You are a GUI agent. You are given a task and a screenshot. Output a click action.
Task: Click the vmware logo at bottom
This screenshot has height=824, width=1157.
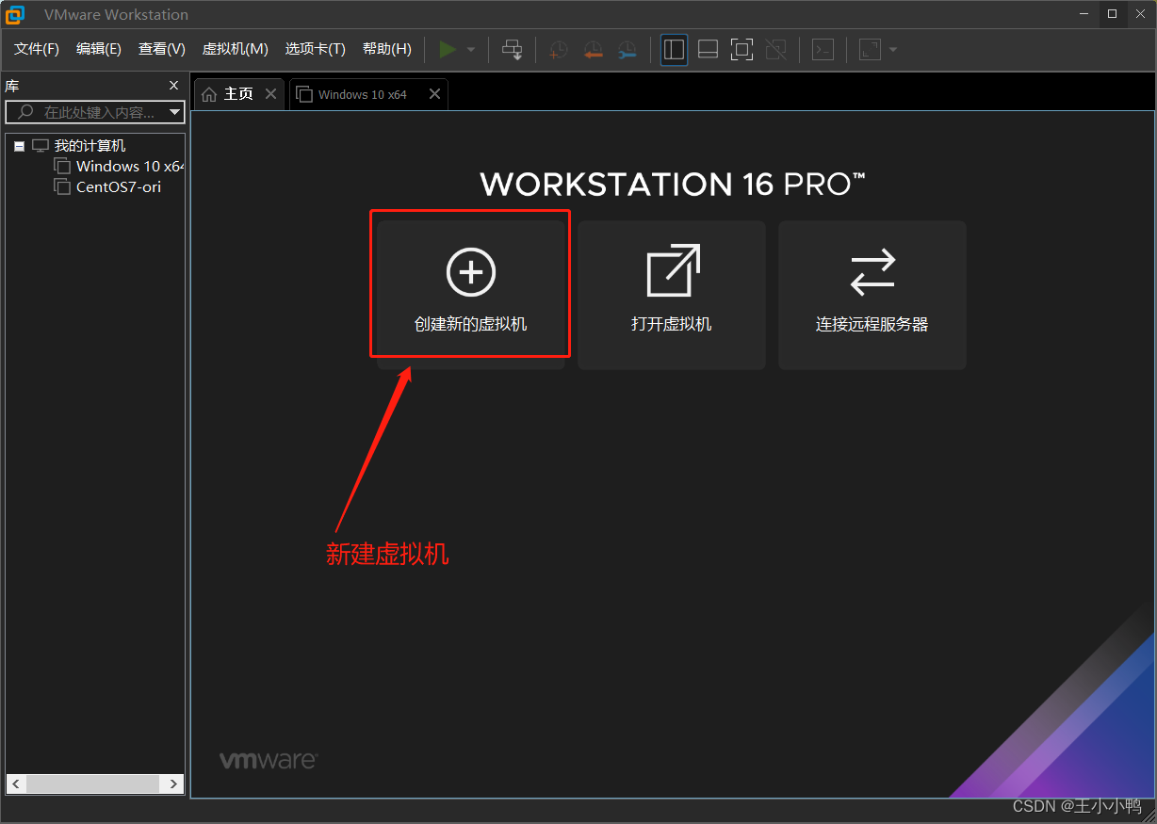coord(269,760)
